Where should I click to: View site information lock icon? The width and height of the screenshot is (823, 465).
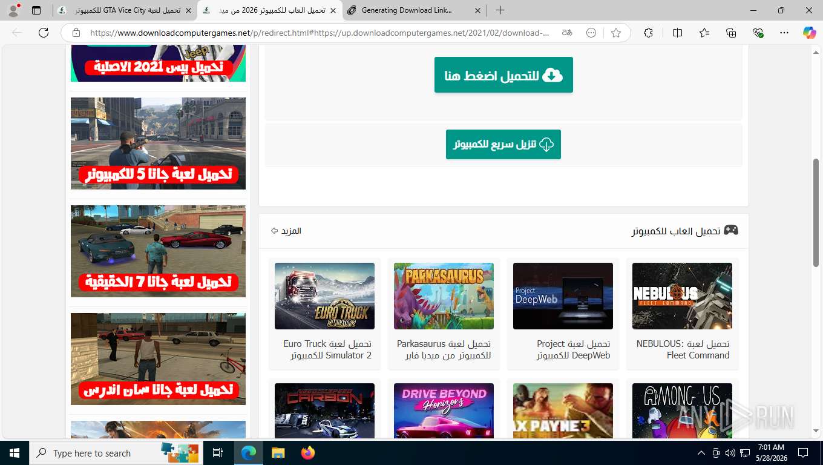coord(76,33)
